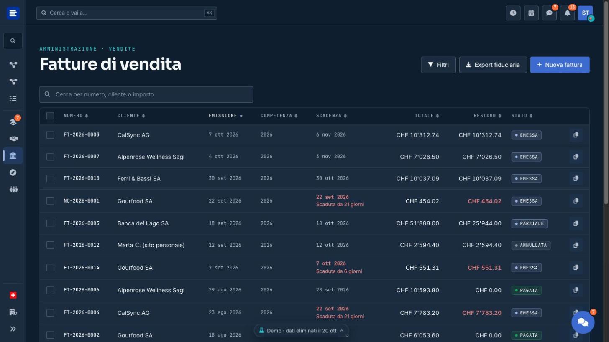Click the sidebar search magnifier icon
The width and height of the screenshot is (609, 342).
pyautogui.click(x=13, y=41)
